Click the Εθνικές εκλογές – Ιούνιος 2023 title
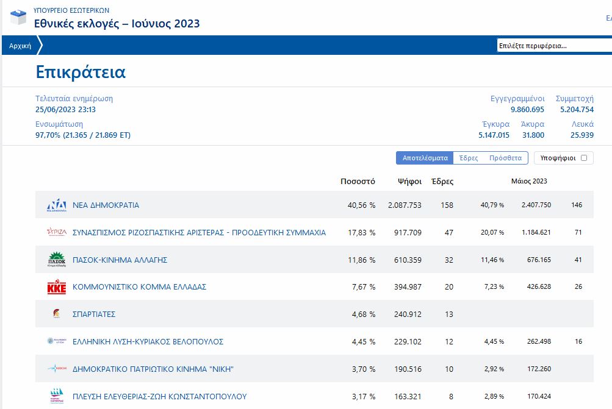612x409 pixels. (x=117, y=24)
